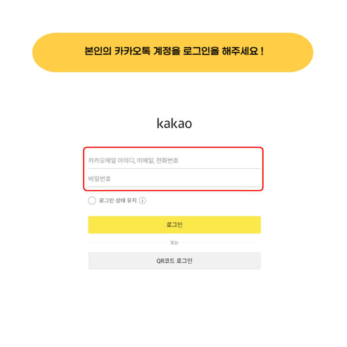Submit with the 로그인 text on yellow button
The image size is (347, 347).
click(x=174, y=225)
